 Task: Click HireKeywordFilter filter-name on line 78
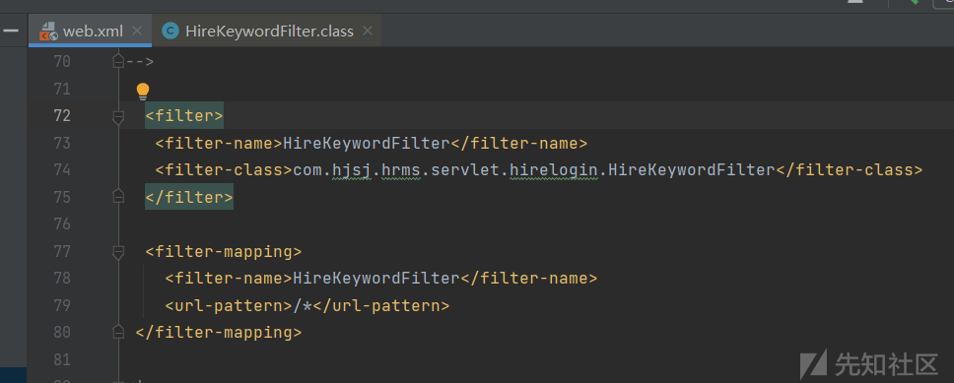[x=376, y=278]
